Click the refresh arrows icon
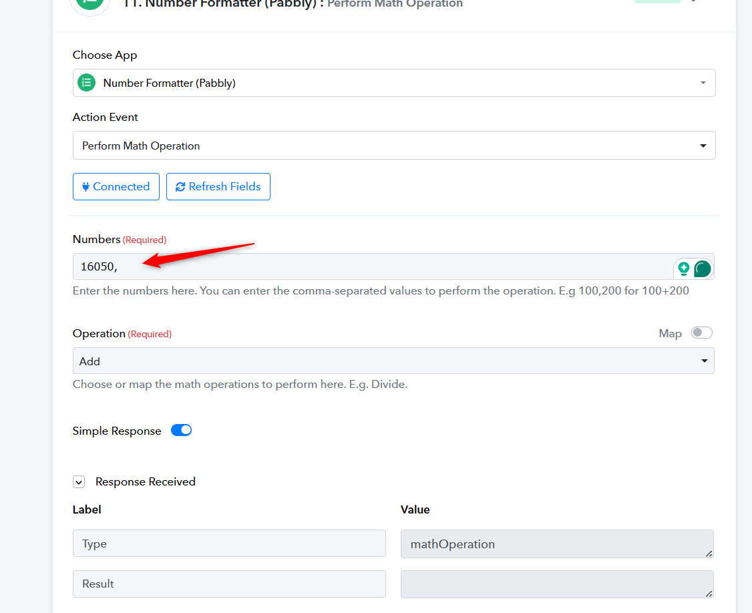Image resolution: width=752 pixels, height=613 pixels. point(180,186)
